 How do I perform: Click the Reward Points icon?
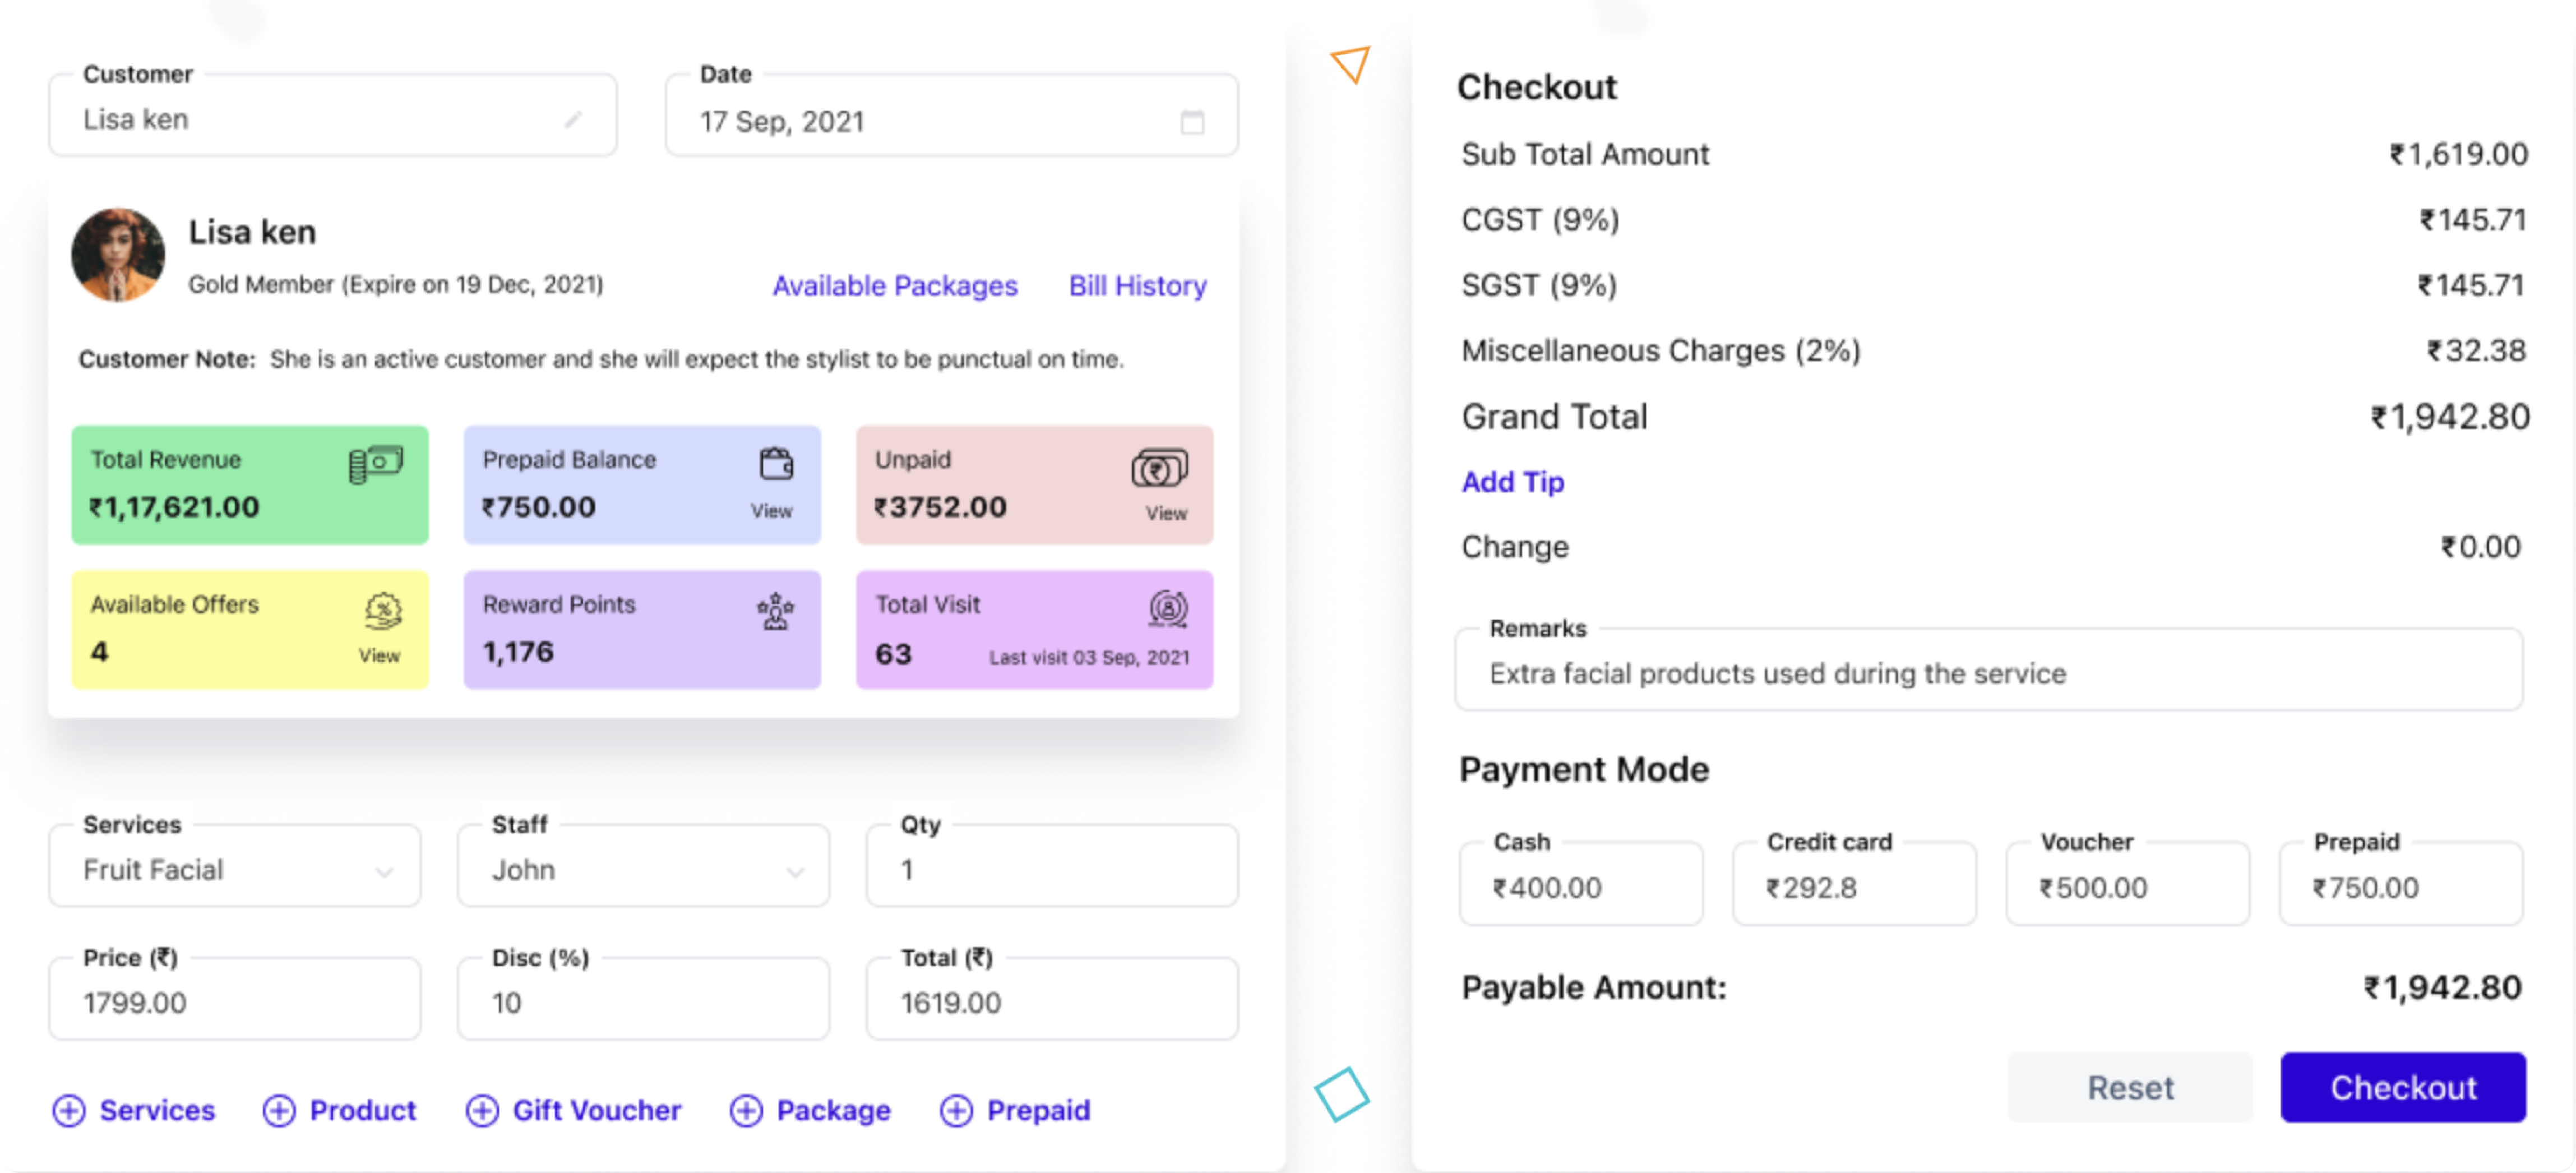coord(776,611)
